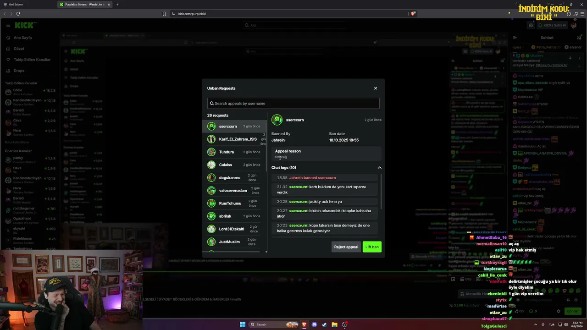Click Daha Fazla Göster link
587x330 pixels.
pyautogui.click(x=18, y=142)
